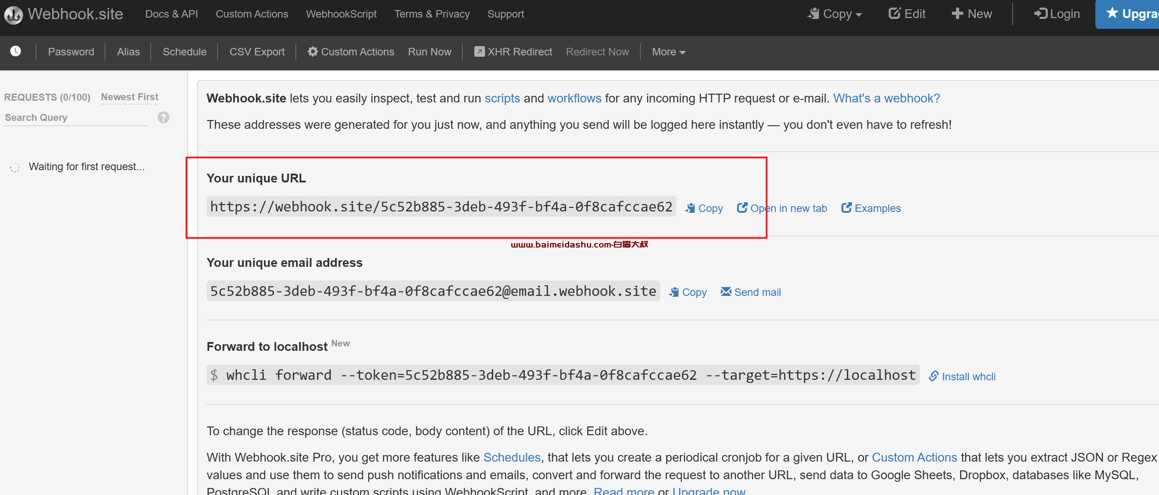The height and width of the screenshot is (495, 1159).
Task: Click Send mail link
Action: [751, 292]
